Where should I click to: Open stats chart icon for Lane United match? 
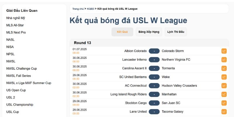pyautogui.click(x=224, y=111)
